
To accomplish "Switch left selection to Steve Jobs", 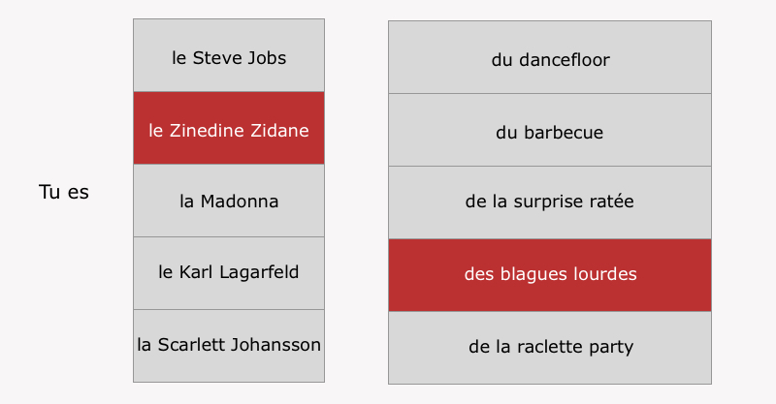I will pyautogui.click(x=229, y=55).
